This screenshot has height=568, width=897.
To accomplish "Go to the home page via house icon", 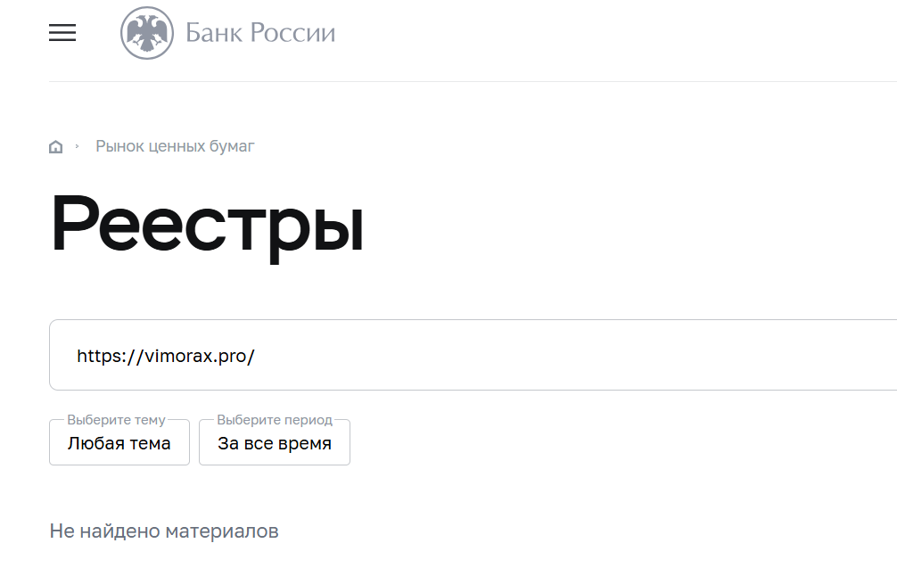I will point(56,147).
